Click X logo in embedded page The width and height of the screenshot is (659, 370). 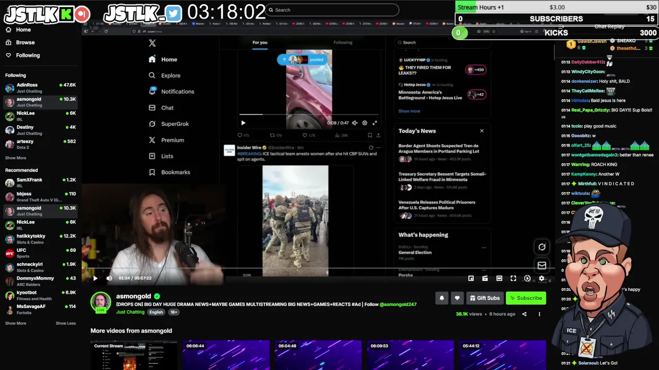152,43
